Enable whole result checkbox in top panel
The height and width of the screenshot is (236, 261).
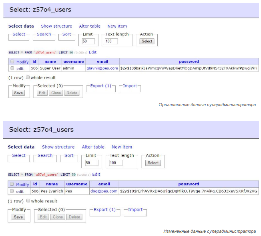tap(28, 77)
